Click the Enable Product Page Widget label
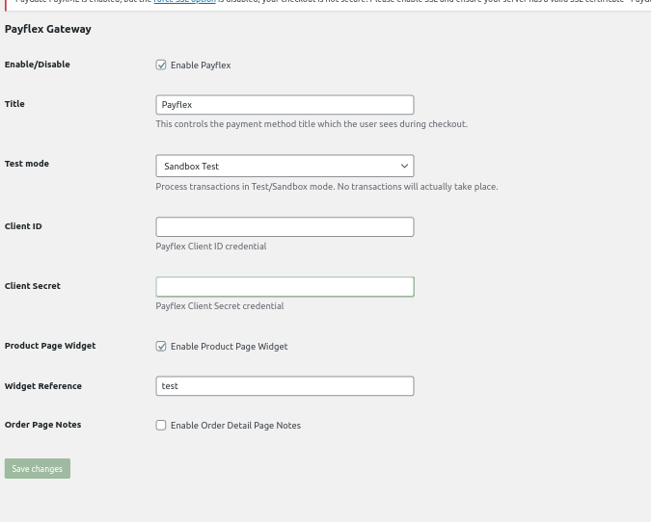Viewport: 651px width, 522px height. (x=230, y=346)
